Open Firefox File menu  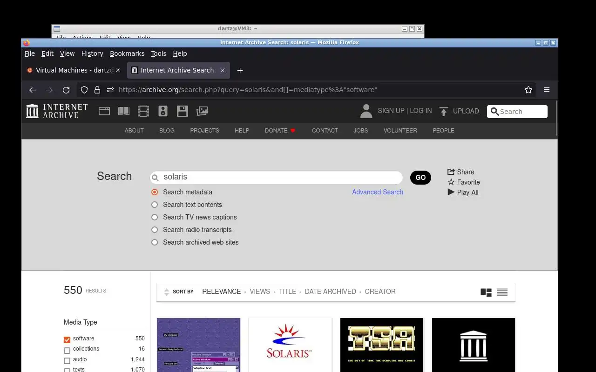click(x=30, y=53)
